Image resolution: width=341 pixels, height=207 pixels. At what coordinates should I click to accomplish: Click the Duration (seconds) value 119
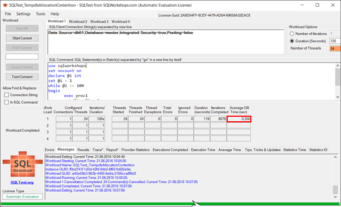tap(202, 119)
